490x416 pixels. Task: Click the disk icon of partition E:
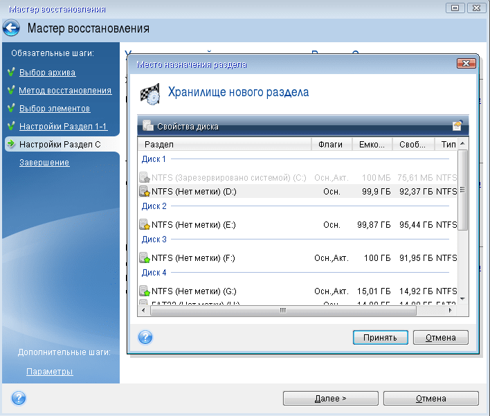145,224
